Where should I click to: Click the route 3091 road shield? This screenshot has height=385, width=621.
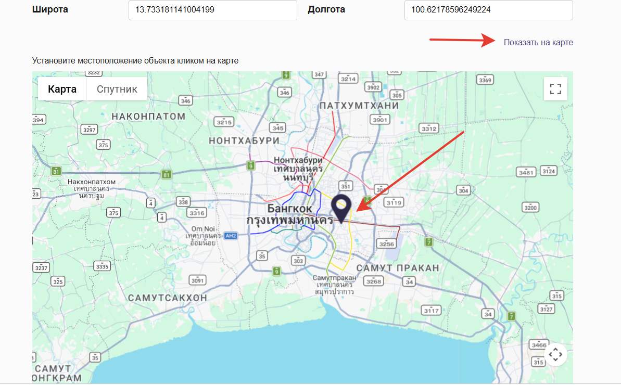pyautogui.click(x=198, y=280)
